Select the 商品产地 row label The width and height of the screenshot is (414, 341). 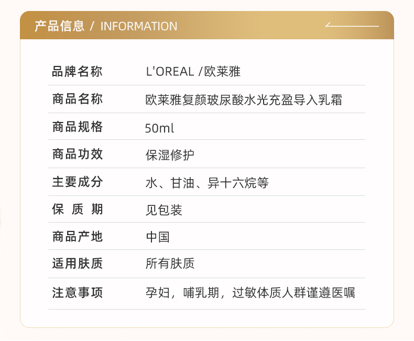[77, 236]
